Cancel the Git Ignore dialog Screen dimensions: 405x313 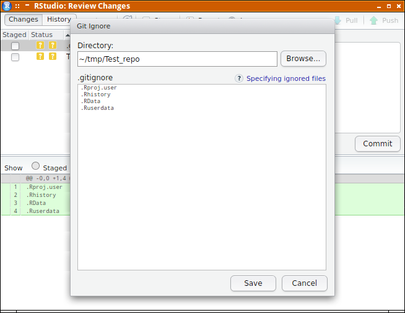click(x=304, y=283)
